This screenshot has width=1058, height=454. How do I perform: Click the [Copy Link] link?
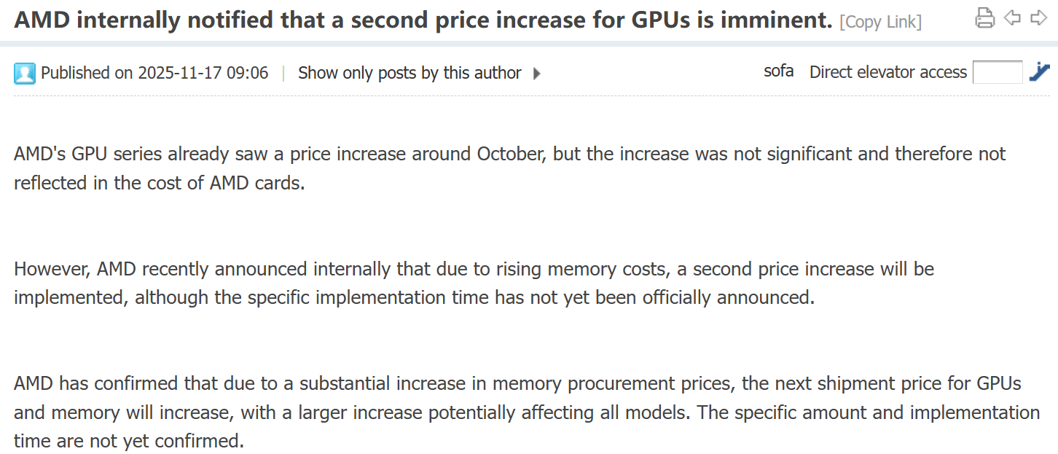(880, 22)
